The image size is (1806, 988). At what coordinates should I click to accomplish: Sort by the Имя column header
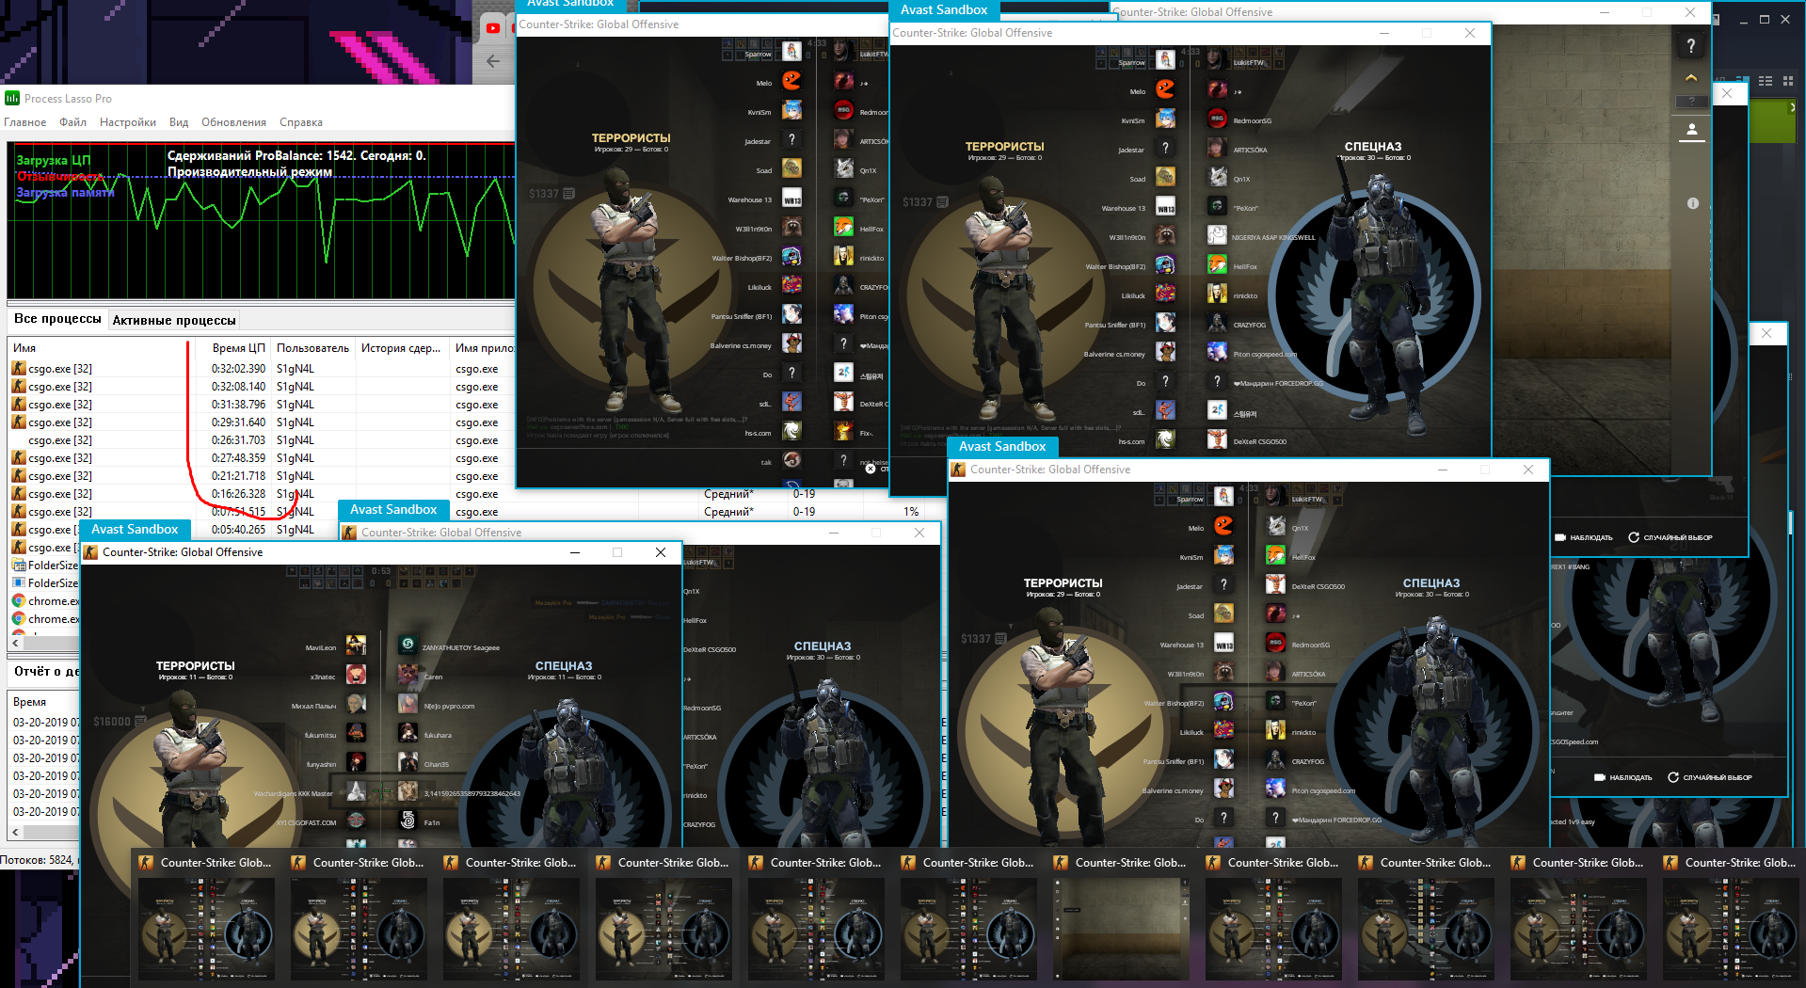pyautogui.click(x=98, y=348)
